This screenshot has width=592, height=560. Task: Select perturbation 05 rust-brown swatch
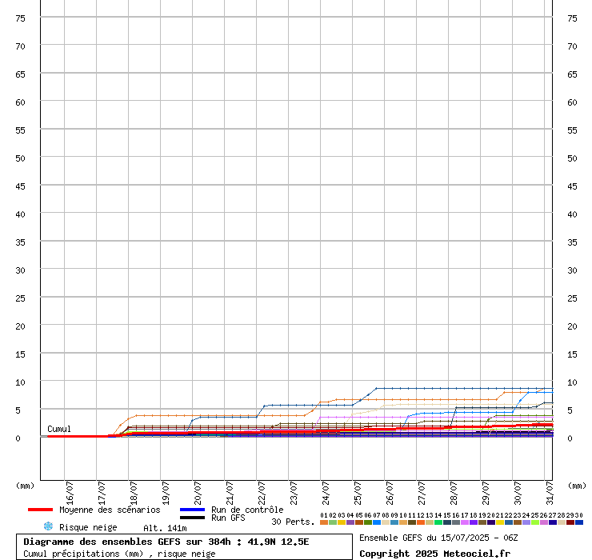click(x=359, y=522)
